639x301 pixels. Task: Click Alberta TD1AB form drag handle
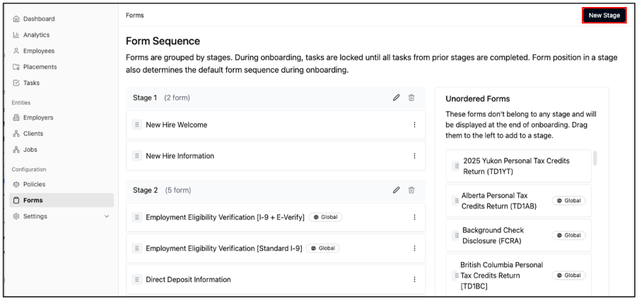[x=457, y=201]
